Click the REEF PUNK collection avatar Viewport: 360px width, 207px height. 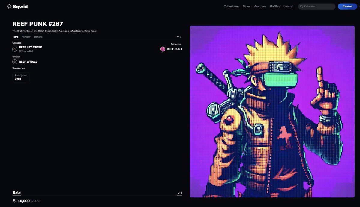click(x=163, y=49)
